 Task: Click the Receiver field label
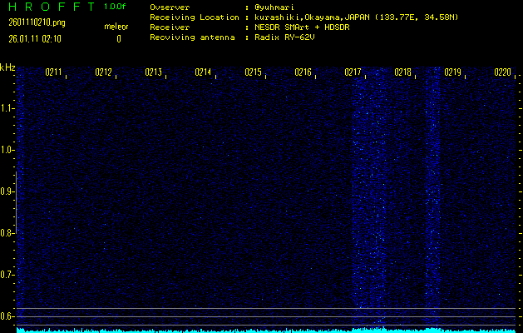tap(170, 27)
